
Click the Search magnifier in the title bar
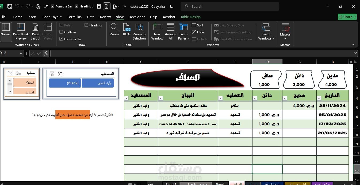tap(186, 6)
